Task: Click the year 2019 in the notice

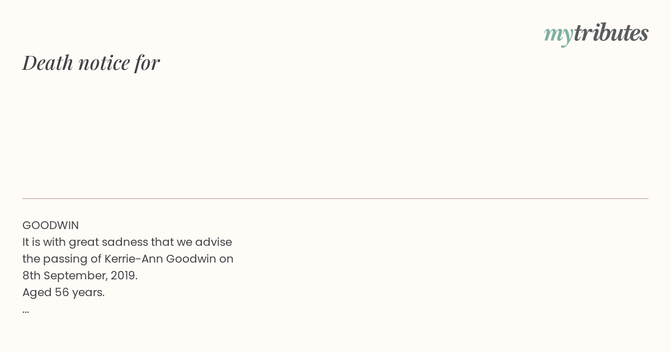Action: [x=123, y=275]
